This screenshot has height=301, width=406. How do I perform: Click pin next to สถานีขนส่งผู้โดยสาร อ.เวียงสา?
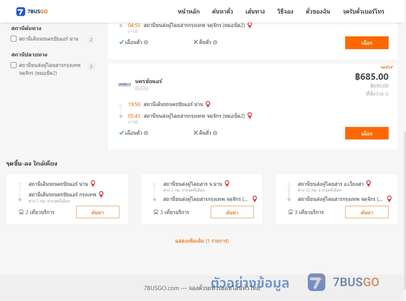click(369, 184)
